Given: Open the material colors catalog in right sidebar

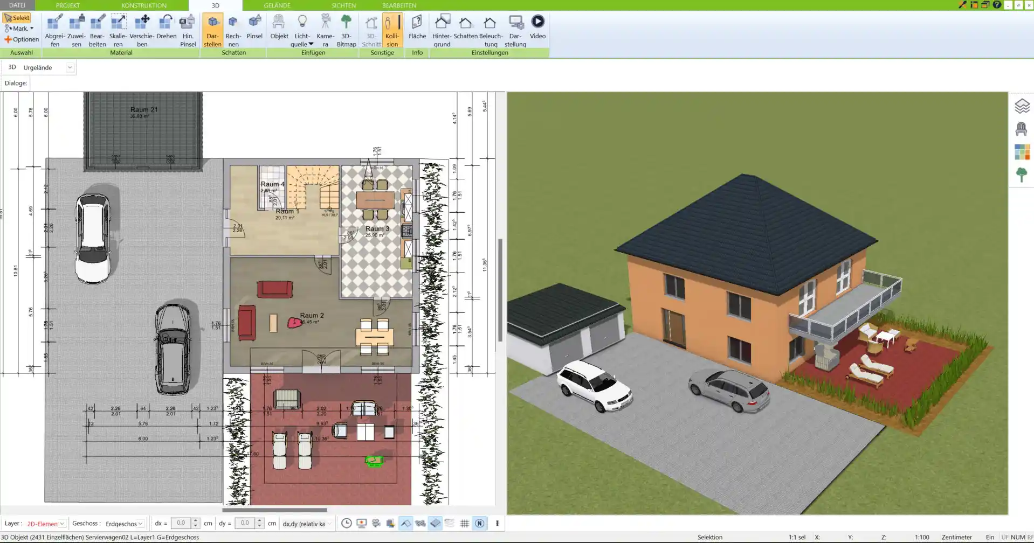Looking at the screenshot, I should pyautogui.click(x=1022, y=152).
